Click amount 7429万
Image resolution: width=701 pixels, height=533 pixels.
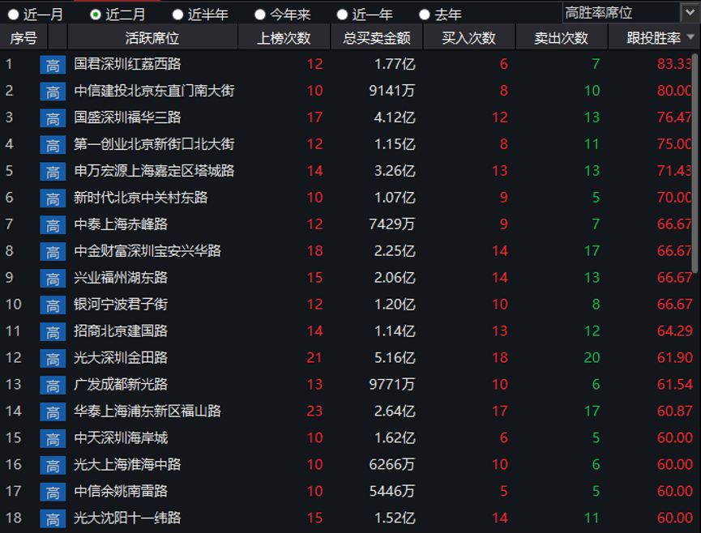pyautogui.click(x=392, y=224)
